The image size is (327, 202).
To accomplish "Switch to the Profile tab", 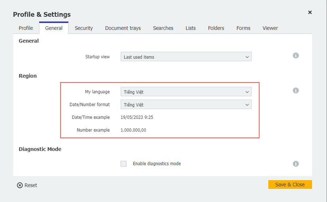I will 26,28.
